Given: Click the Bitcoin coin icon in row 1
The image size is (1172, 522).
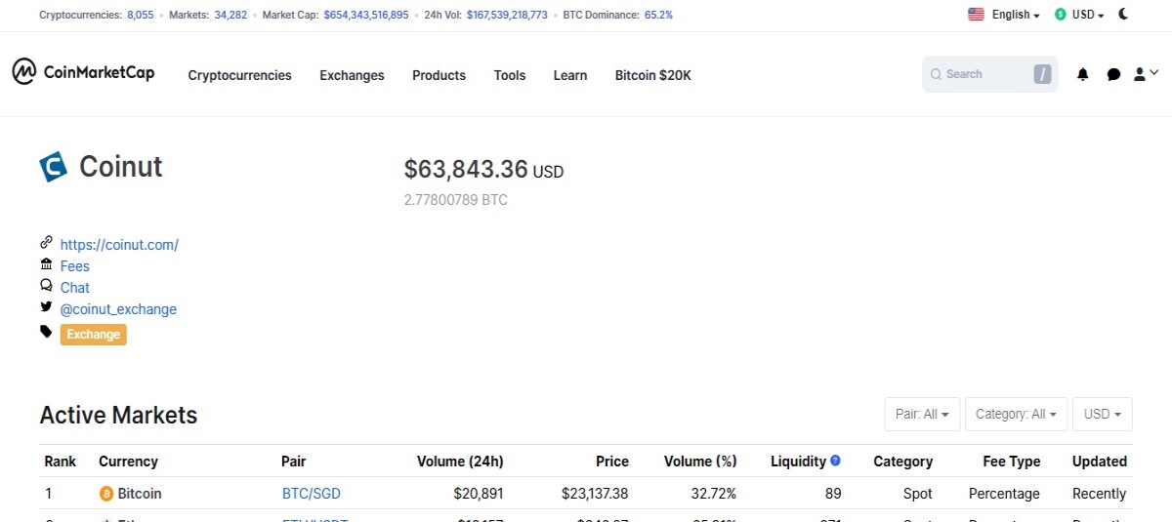Looking at the screenshot, I should [106, 494].
